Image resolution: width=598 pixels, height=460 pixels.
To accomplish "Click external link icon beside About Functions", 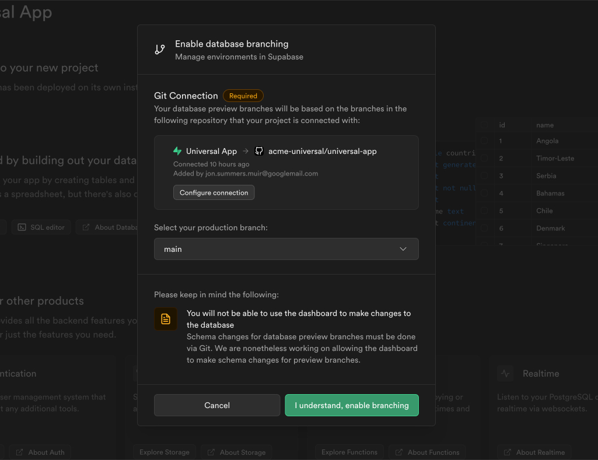I will coord(399,452).
